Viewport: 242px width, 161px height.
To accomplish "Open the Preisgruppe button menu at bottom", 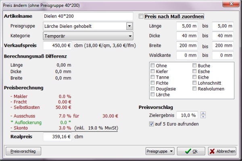I will point(160,151).
